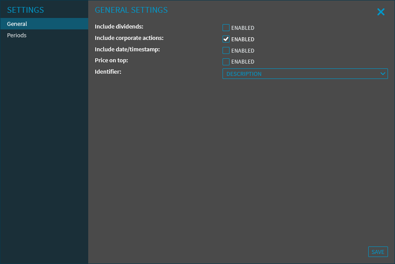The height and width of the screenshot is (264, 395).
Task: Click the ENABLED text beside Price on top
Action: coord(243,62)
